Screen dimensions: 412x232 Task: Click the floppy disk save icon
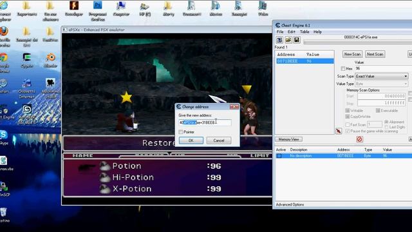[297, 40]
